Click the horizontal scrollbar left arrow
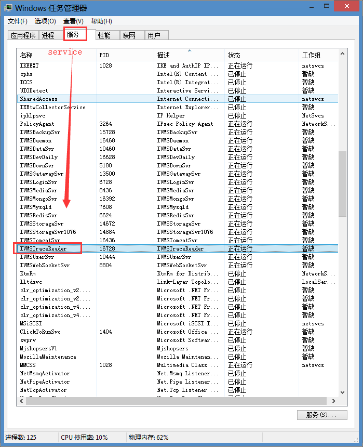This screenshot has height=447, width=363. [21, 401]
